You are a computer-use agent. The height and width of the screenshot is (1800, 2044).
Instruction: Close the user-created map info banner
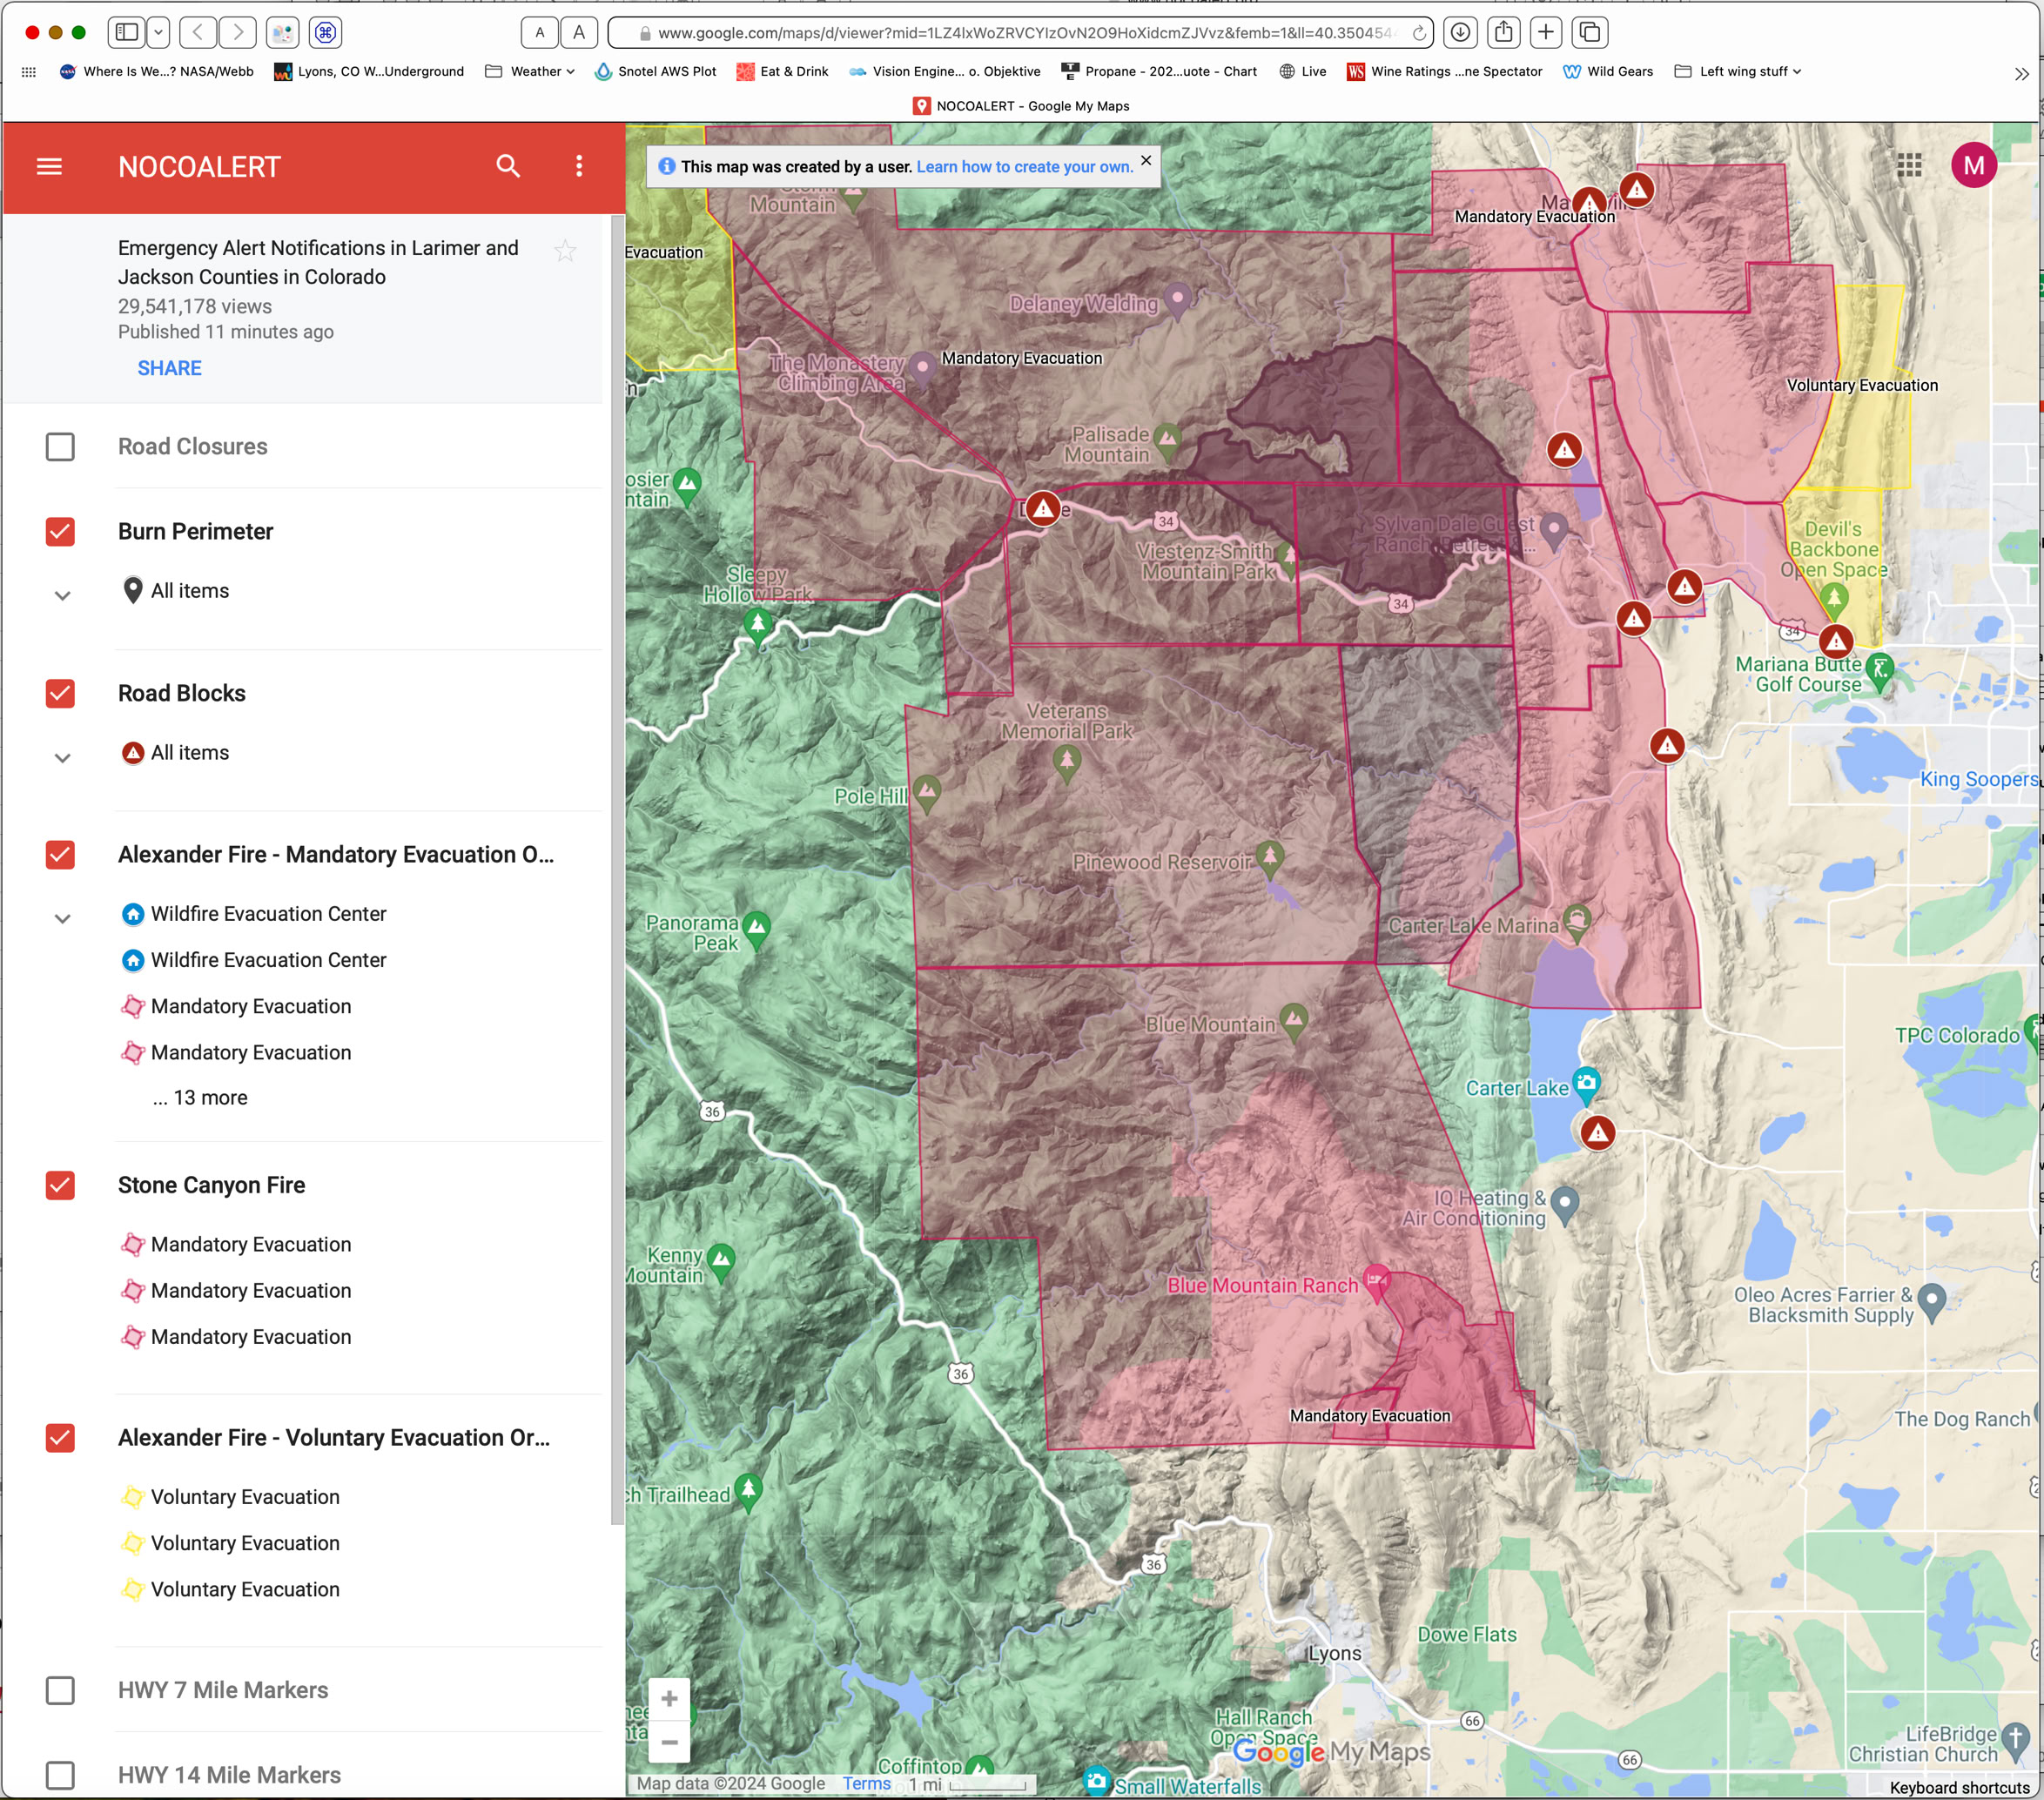1146,160
